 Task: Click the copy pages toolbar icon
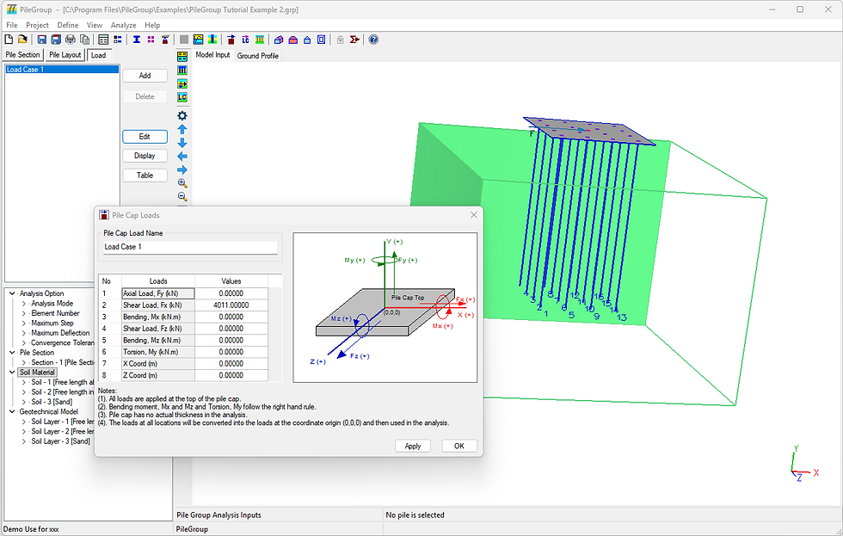pyautogui.click(x=84, y=40)
